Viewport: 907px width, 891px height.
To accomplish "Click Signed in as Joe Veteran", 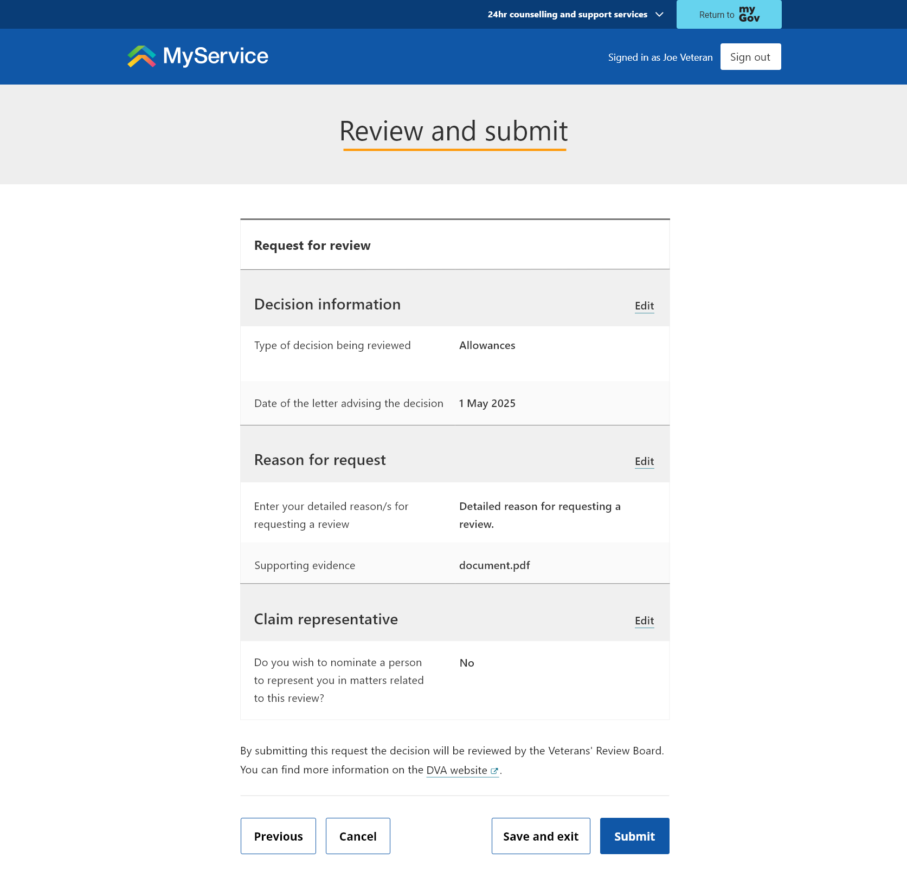I will click(x=660, y=56).
